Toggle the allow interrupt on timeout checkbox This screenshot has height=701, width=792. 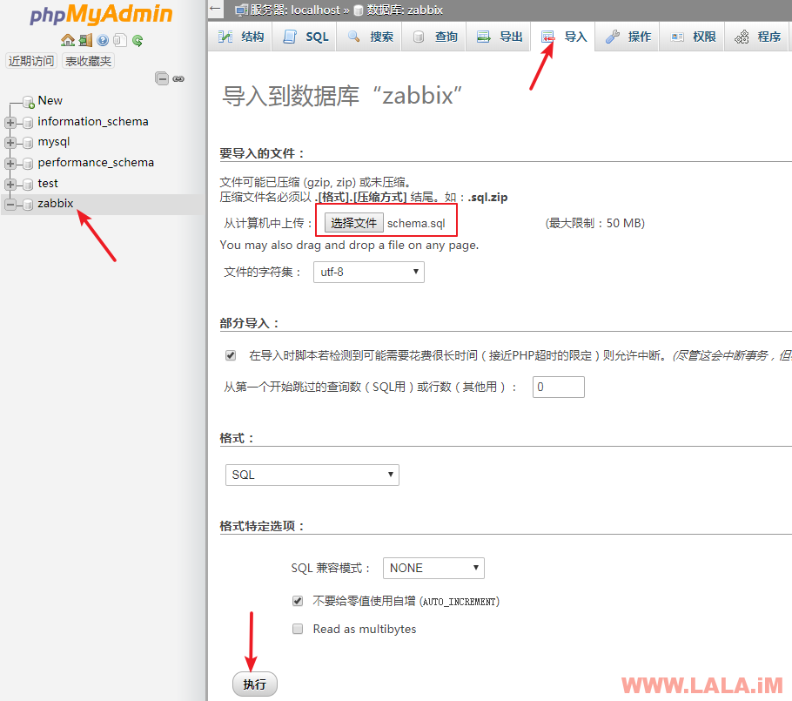coord(231,355)
